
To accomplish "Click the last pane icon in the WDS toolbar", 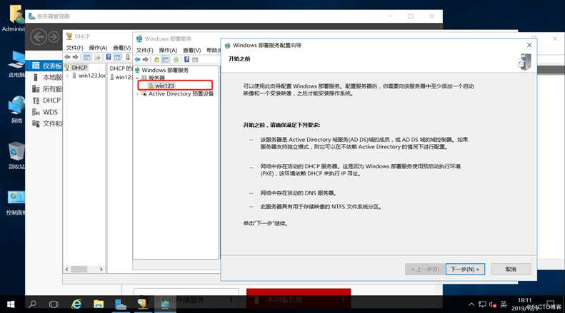I will pos(195,59).
